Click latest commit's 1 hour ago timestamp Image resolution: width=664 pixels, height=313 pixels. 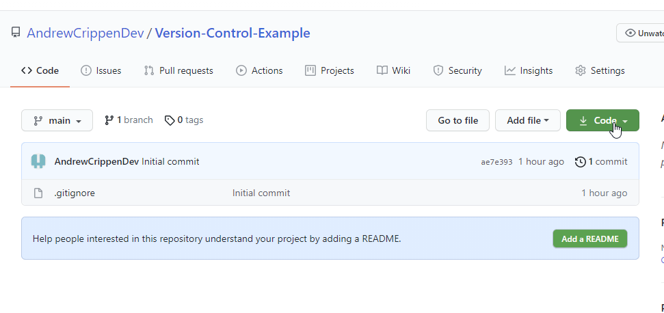point(541,161)
